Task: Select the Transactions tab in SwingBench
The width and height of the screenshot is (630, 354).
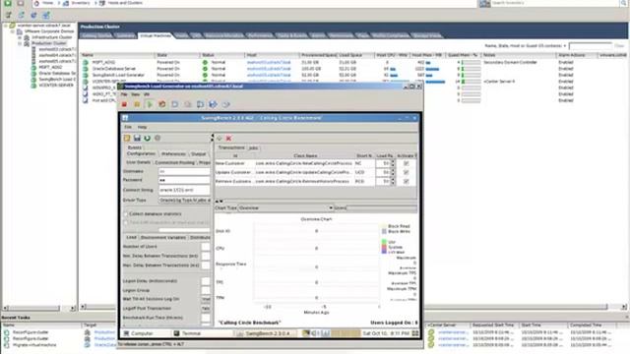Action: tap(231, 147)
